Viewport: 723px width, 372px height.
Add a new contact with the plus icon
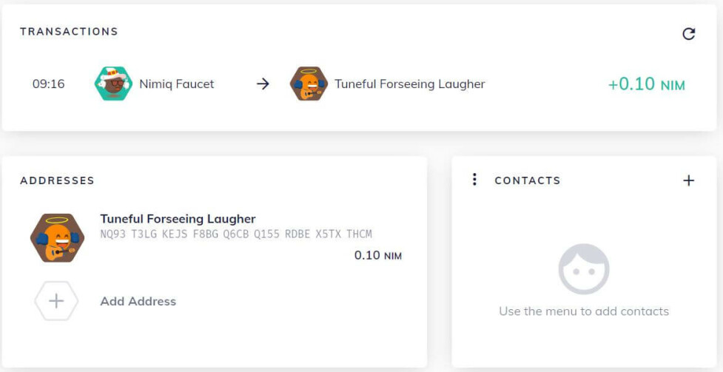point(688,180)
